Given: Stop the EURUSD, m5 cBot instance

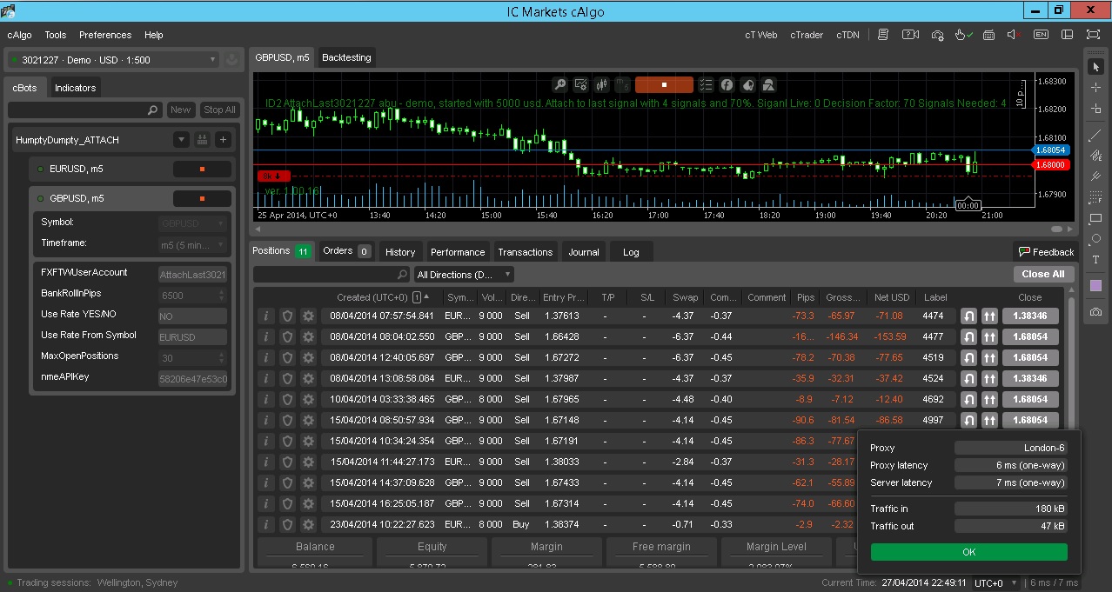Looking at the screenshot, I should click(202, 169).
